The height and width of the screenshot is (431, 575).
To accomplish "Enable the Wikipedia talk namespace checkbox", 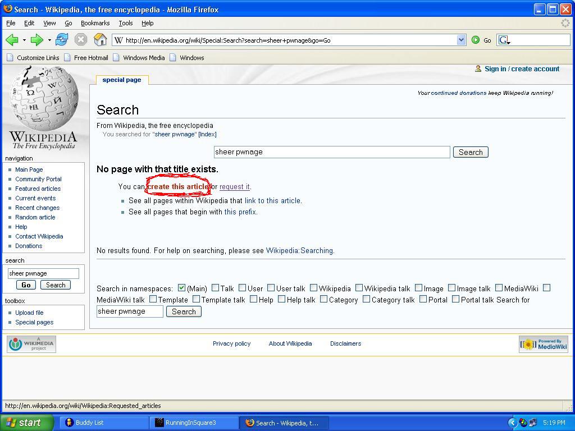I will tap(359, 288).
